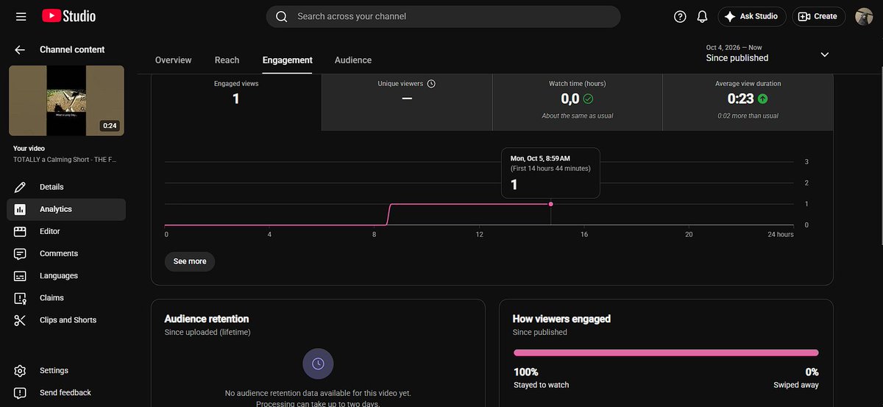This screenshot has height=407, width=883.
Task: Click the See more button
Action: tap(190, 261)
